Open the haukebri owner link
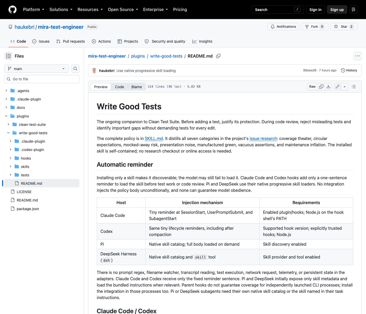This screenshot has width=366, height=314. 24,27
